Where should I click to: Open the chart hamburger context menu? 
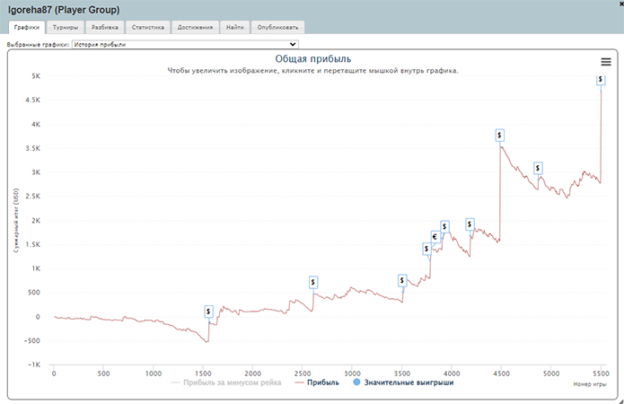pyautogui.click(x=606, y=62)
